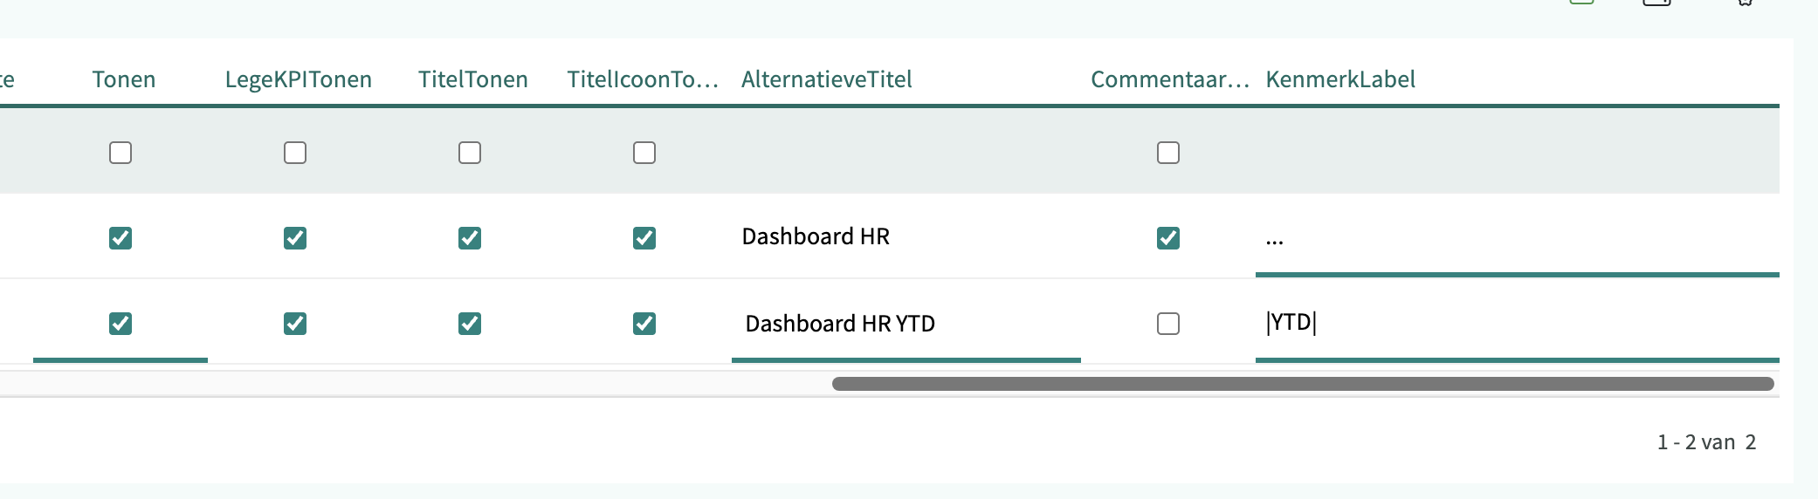Click the horizontal scrollbar below the table
Image resolution: width=1818 pixels, height=499 pixels.
tap(1302, 384)
